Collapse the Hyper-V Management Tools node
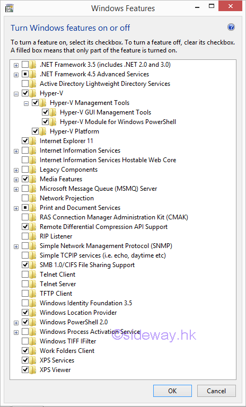Screen dimensions: 246x407 pyautogui.click(x=26, y=103)
